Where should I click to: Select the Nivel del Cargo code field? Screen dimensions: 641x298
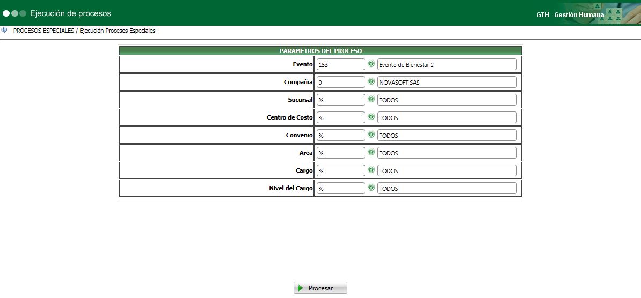(340, 188)
